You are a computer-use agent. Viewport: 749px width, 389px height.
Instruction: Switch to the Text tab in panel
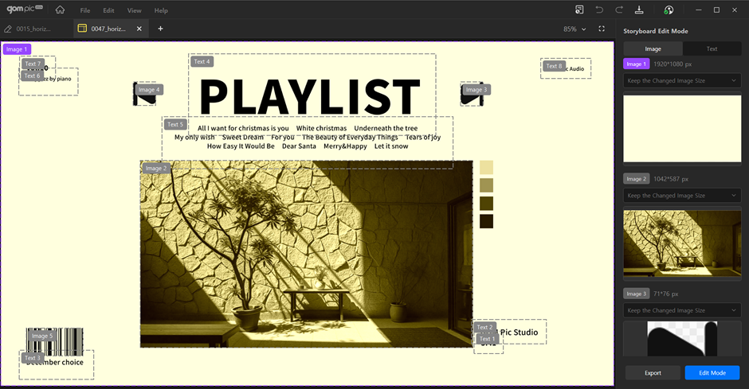712,49
